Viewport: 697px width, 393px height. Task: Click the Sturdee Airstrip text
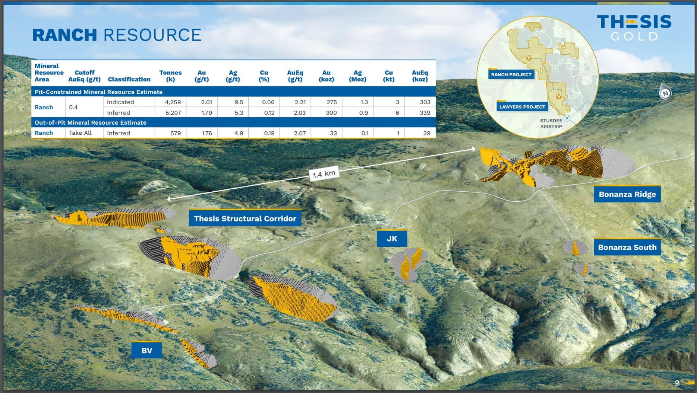[551, 124]
